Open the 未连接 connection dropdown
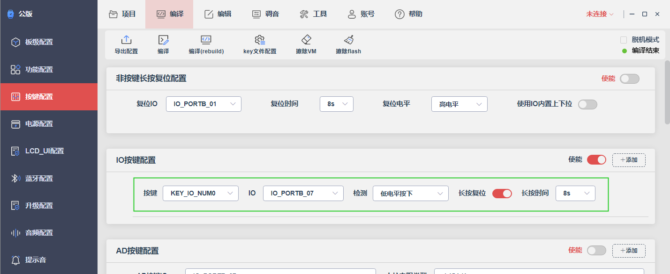This screenshot has height=274, width=670. (x=600, y=14)
